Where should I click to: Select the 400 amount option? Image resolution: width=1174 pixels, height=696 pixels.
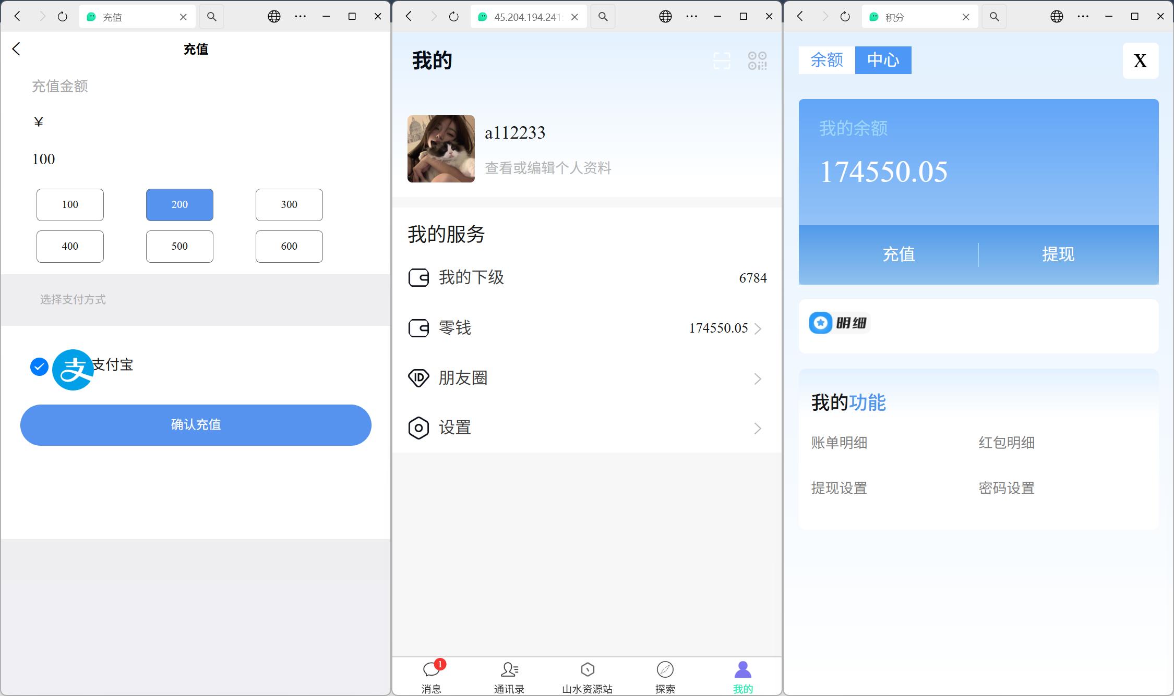(x=70, y=246)
